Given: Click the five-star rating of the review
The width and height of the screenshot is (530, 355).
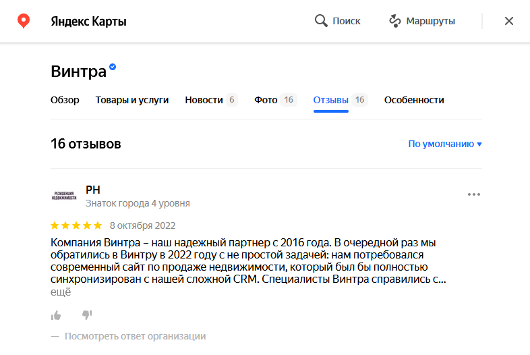Looking at the screenshot, I should coord(76,225).
